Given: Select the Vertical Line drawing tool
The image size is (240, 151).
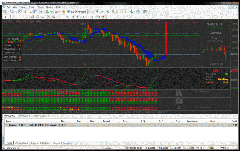Looking at the screenshot, I should [17, 17].
